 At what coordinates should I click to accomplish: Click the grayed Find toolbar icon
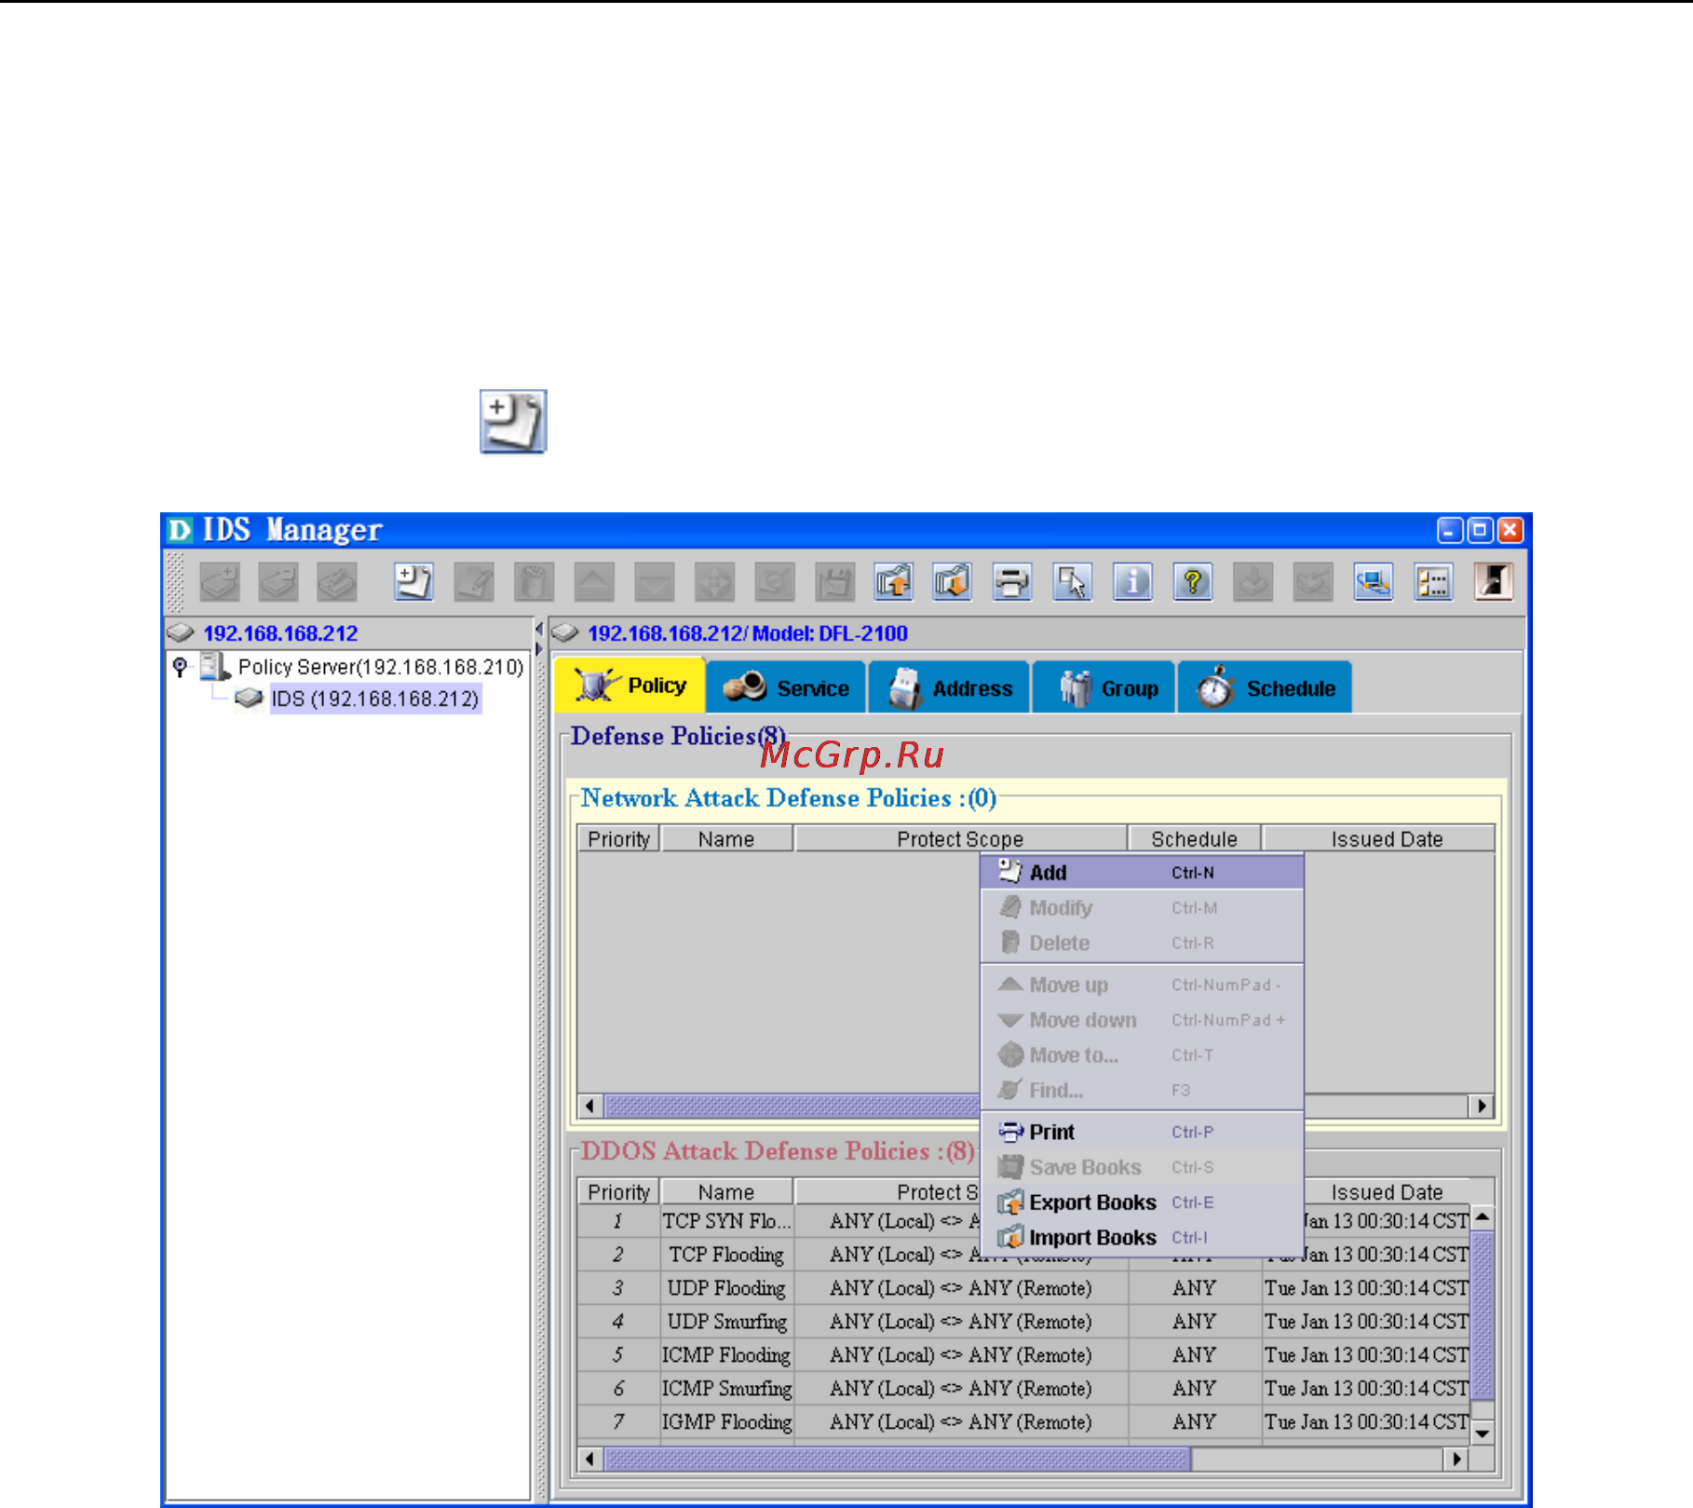tap(774, 583)
